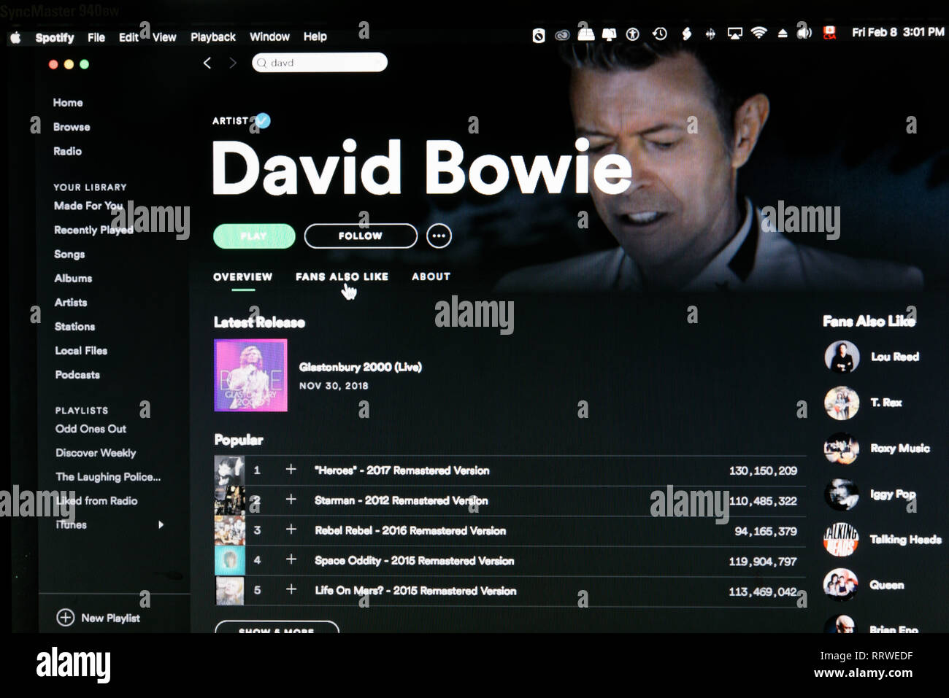This screenshot has width=949, height=698.
Task: Expand the iTunes playlist folder
Action: 161,524
